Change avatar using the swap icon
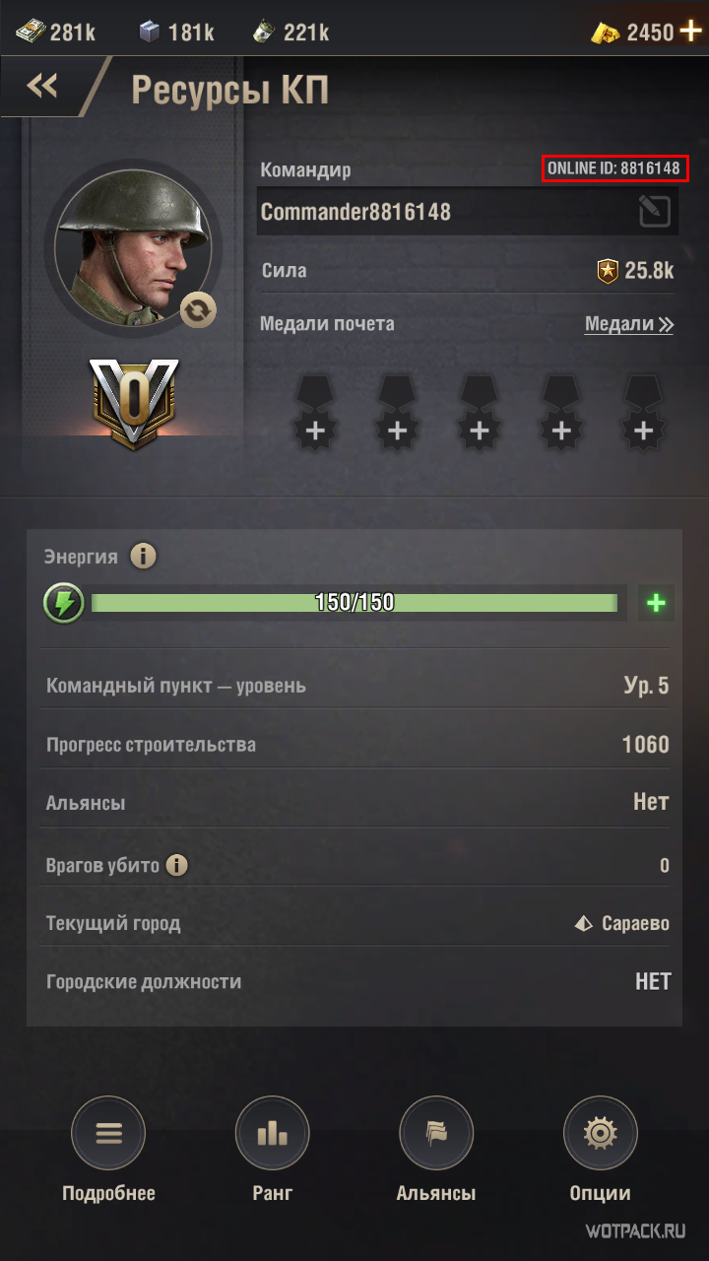Viewport: 709px width, 1261px height. [198, 310]
